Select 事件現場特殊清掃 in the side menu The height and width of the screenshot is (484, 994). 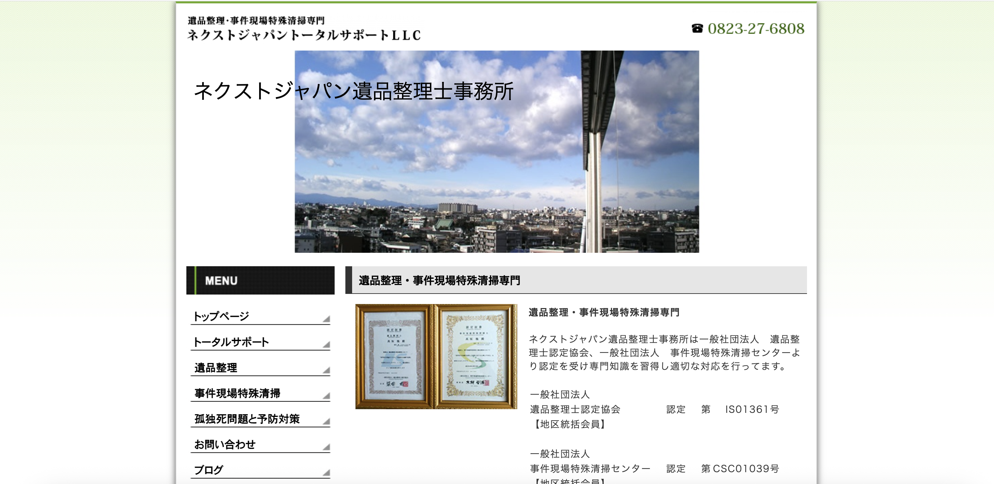point(260,393)
